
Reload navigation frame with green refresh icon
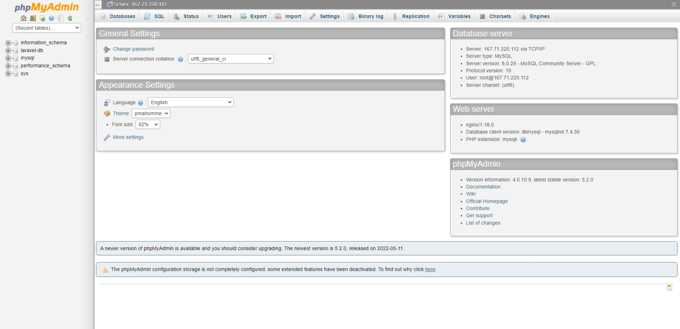pos(70,18)
